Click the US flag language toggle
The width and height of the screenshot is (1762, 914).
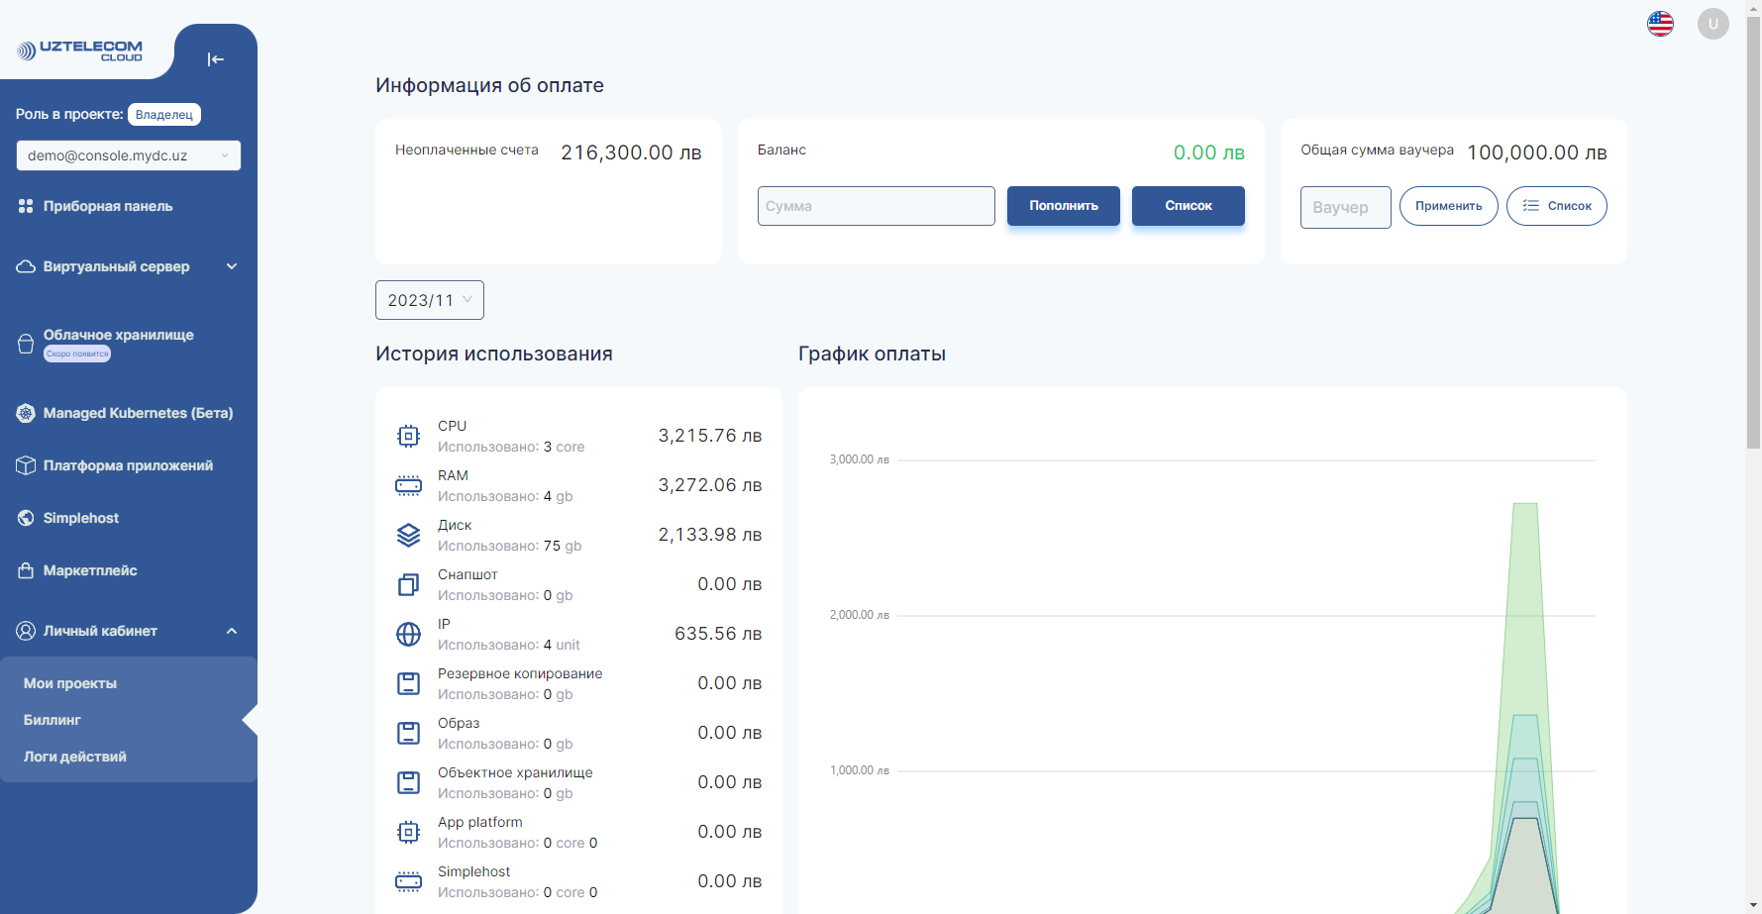pyautogui.click(x=1660, y=23)
